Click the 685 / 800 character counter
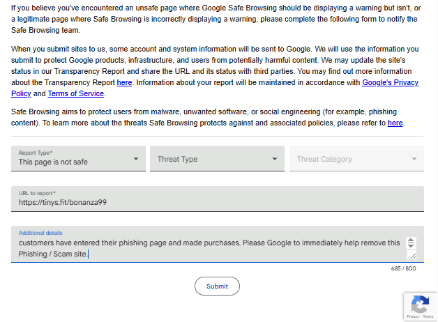 (x=404, y=268)
